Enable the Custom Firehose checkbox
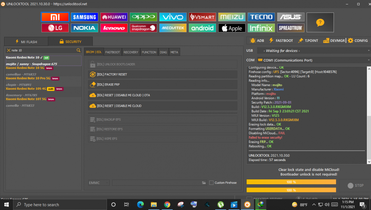Viewport: 371px width, 210px height. pos(211,183)
